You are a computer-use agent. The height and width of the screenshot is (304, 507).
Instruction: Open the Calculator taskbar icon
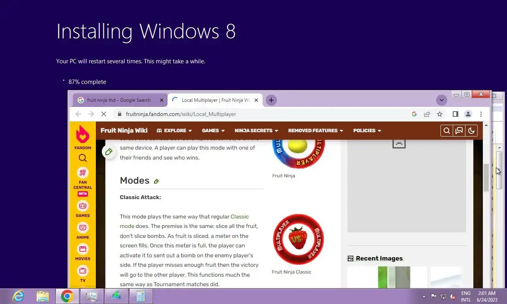[x=141, y=296]
